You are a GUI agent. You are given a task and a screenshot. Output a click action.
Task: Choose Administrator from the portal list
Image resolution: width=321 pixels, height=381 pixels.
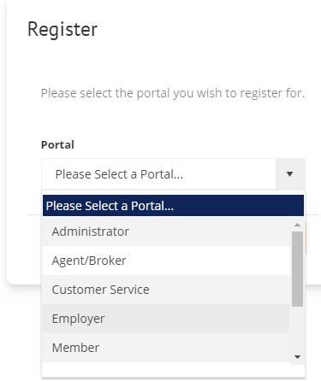coord(166,232)
